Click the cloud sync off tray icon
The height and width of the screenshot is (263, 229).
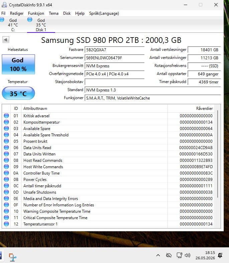[x=169, y=255]
